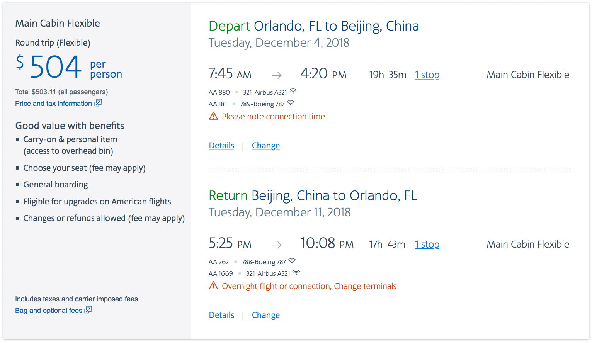The image size is (592, 343).
Task: Click Wi-Fi icon next to AA 1669
Action: pos(296,273)
